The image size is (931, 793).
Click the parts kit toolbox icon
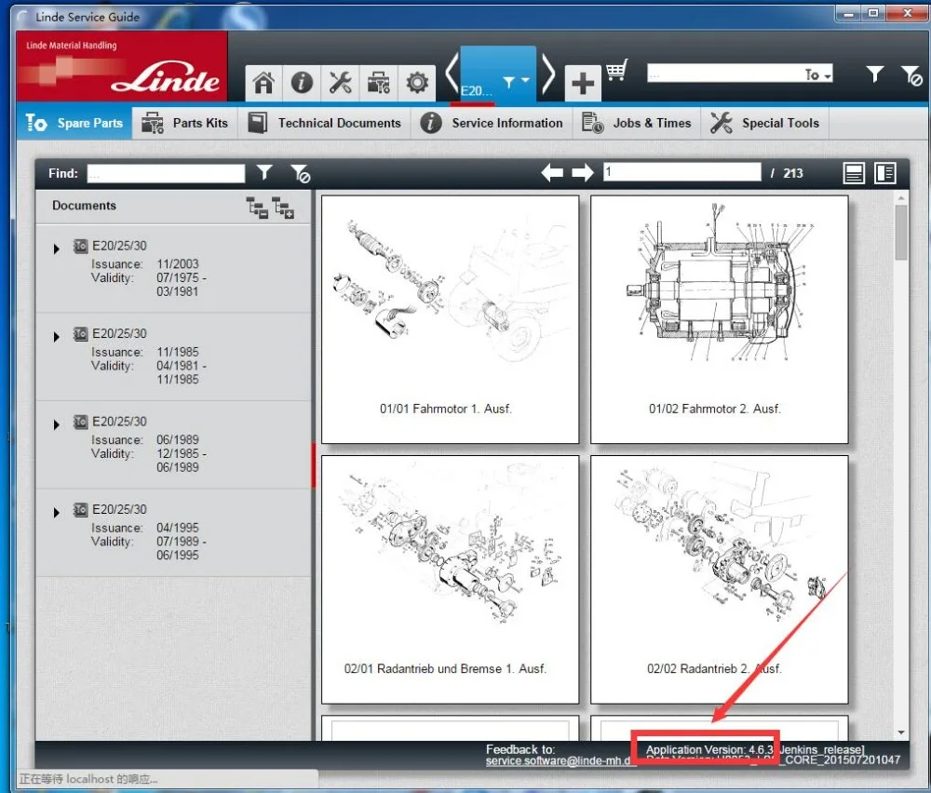tap(378, 83)
